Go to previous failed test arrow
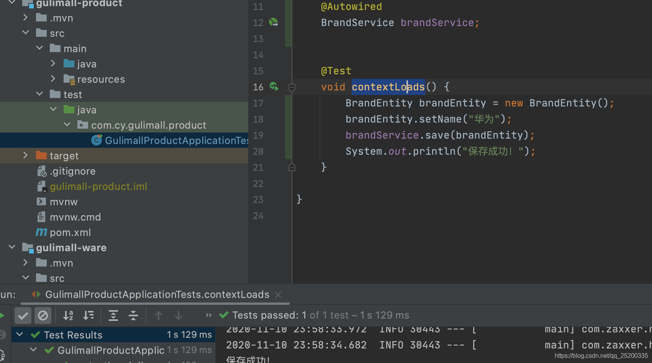This screenshot has width=652, height=363. pos(159,316)
